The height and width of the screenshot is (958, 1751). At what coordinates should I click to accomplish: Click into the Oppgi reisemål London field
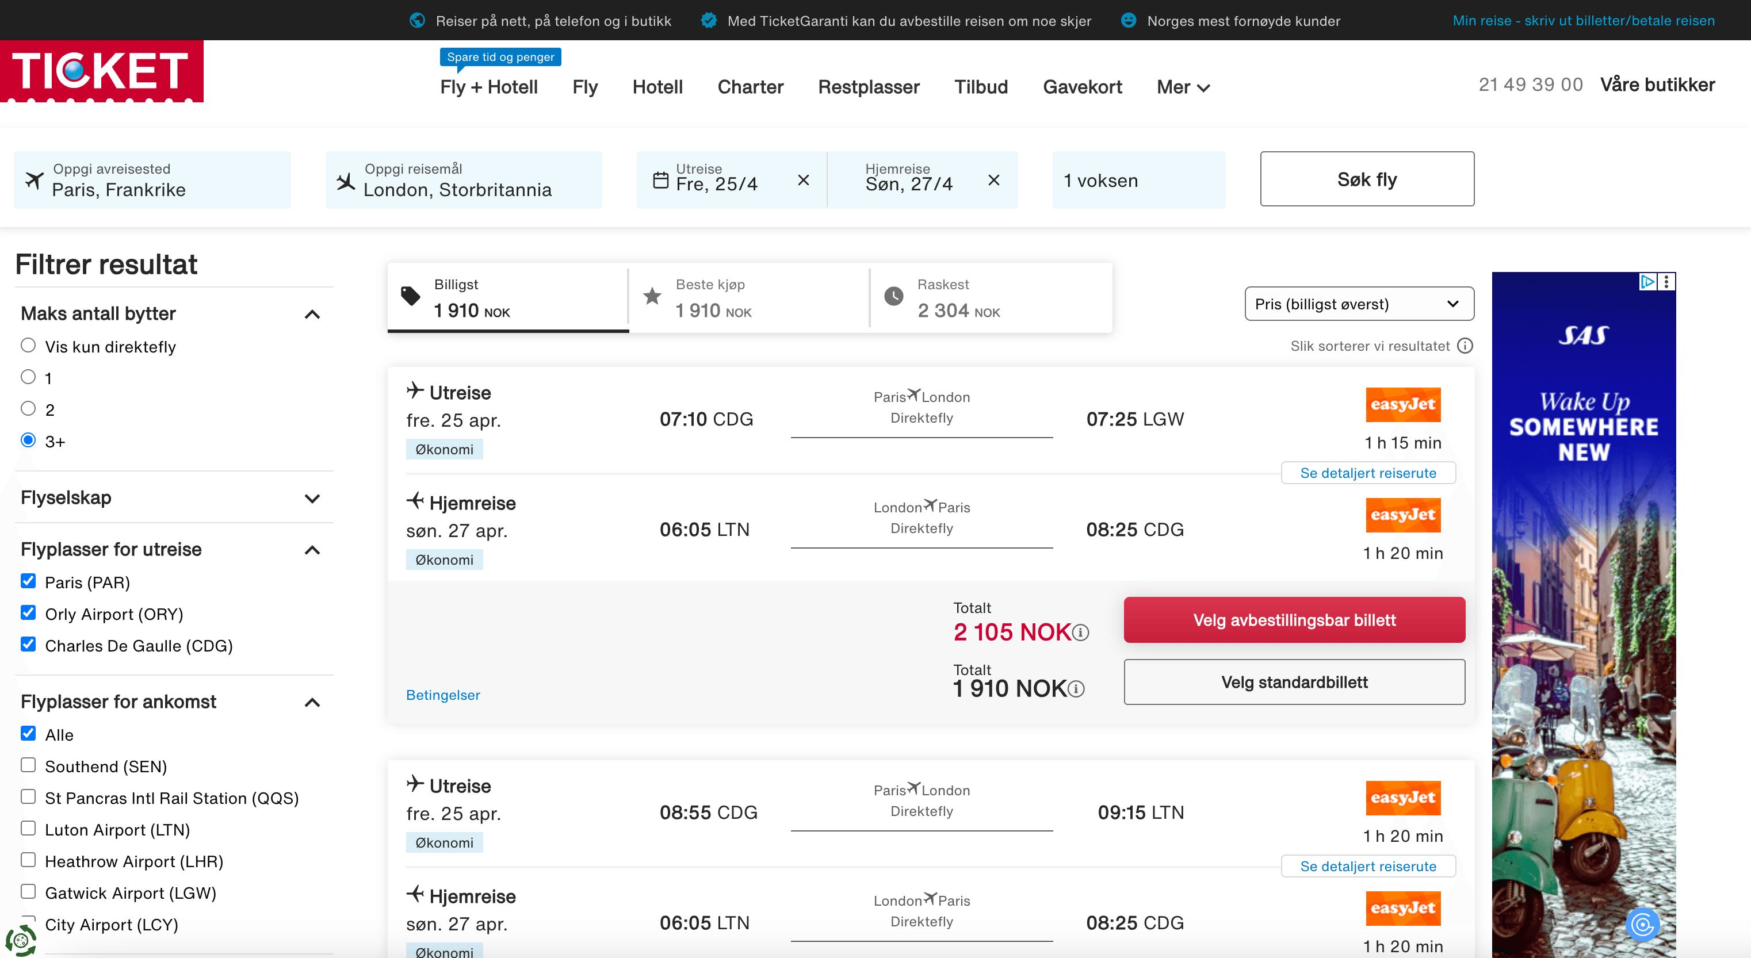pyautogui.click(x=464, y=180)
